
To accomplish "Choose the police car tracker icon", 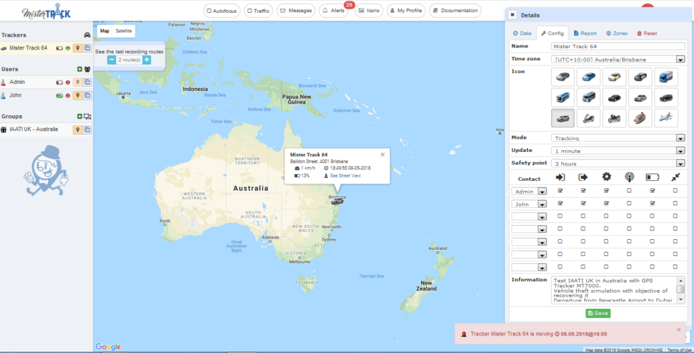I will click(x=640, y=77).
